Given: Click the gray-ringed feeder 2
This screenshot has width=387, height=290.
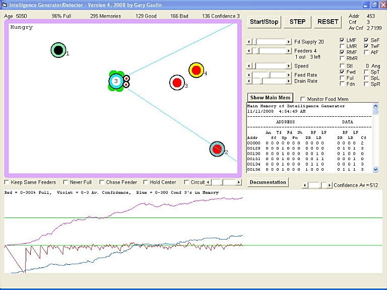Looking at the screenshot, I should [x=217, y=149].
